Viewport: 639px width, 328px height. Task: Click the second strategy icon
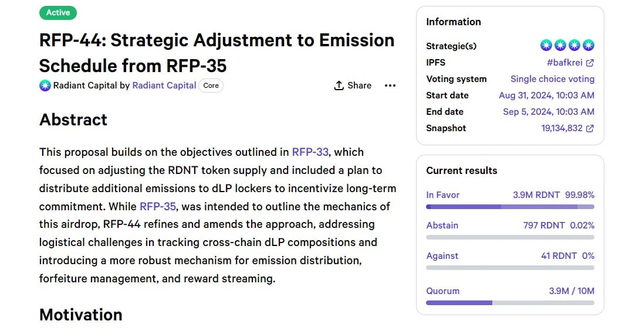[560, 46]
